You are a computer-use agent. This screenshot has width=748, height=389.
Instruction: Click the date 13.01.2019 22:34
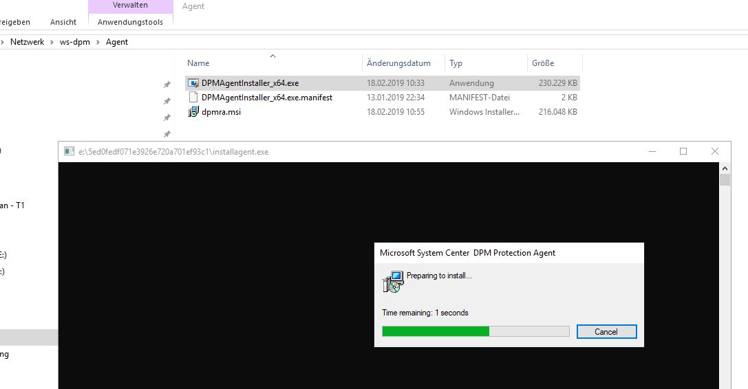point(396,98)
